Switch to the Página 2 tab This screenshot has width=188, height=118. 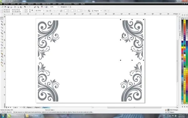click(x=38, y=107)
